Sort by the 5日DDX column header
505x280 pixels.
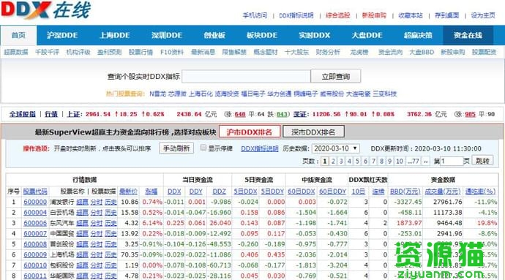(245, 191)
